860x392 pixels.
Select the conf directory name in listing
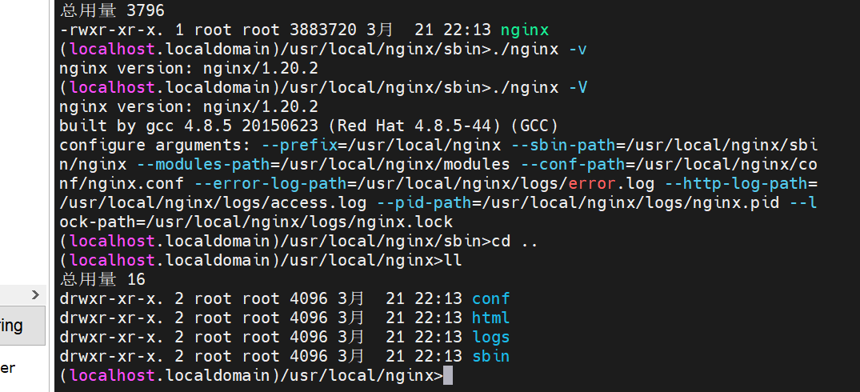(490, 299)
